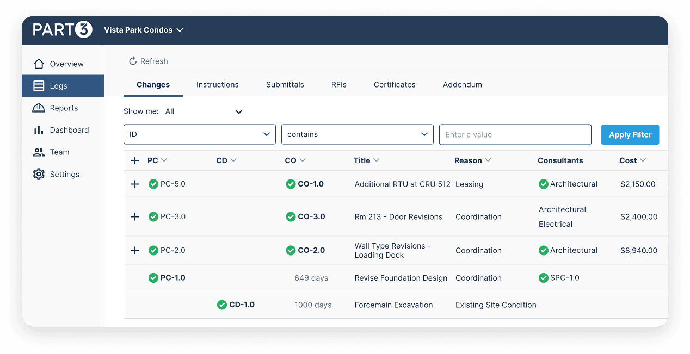This screenshot has width=690, height=354.
Task: Click the PART3 logo
Action: (x=63, y=30)
